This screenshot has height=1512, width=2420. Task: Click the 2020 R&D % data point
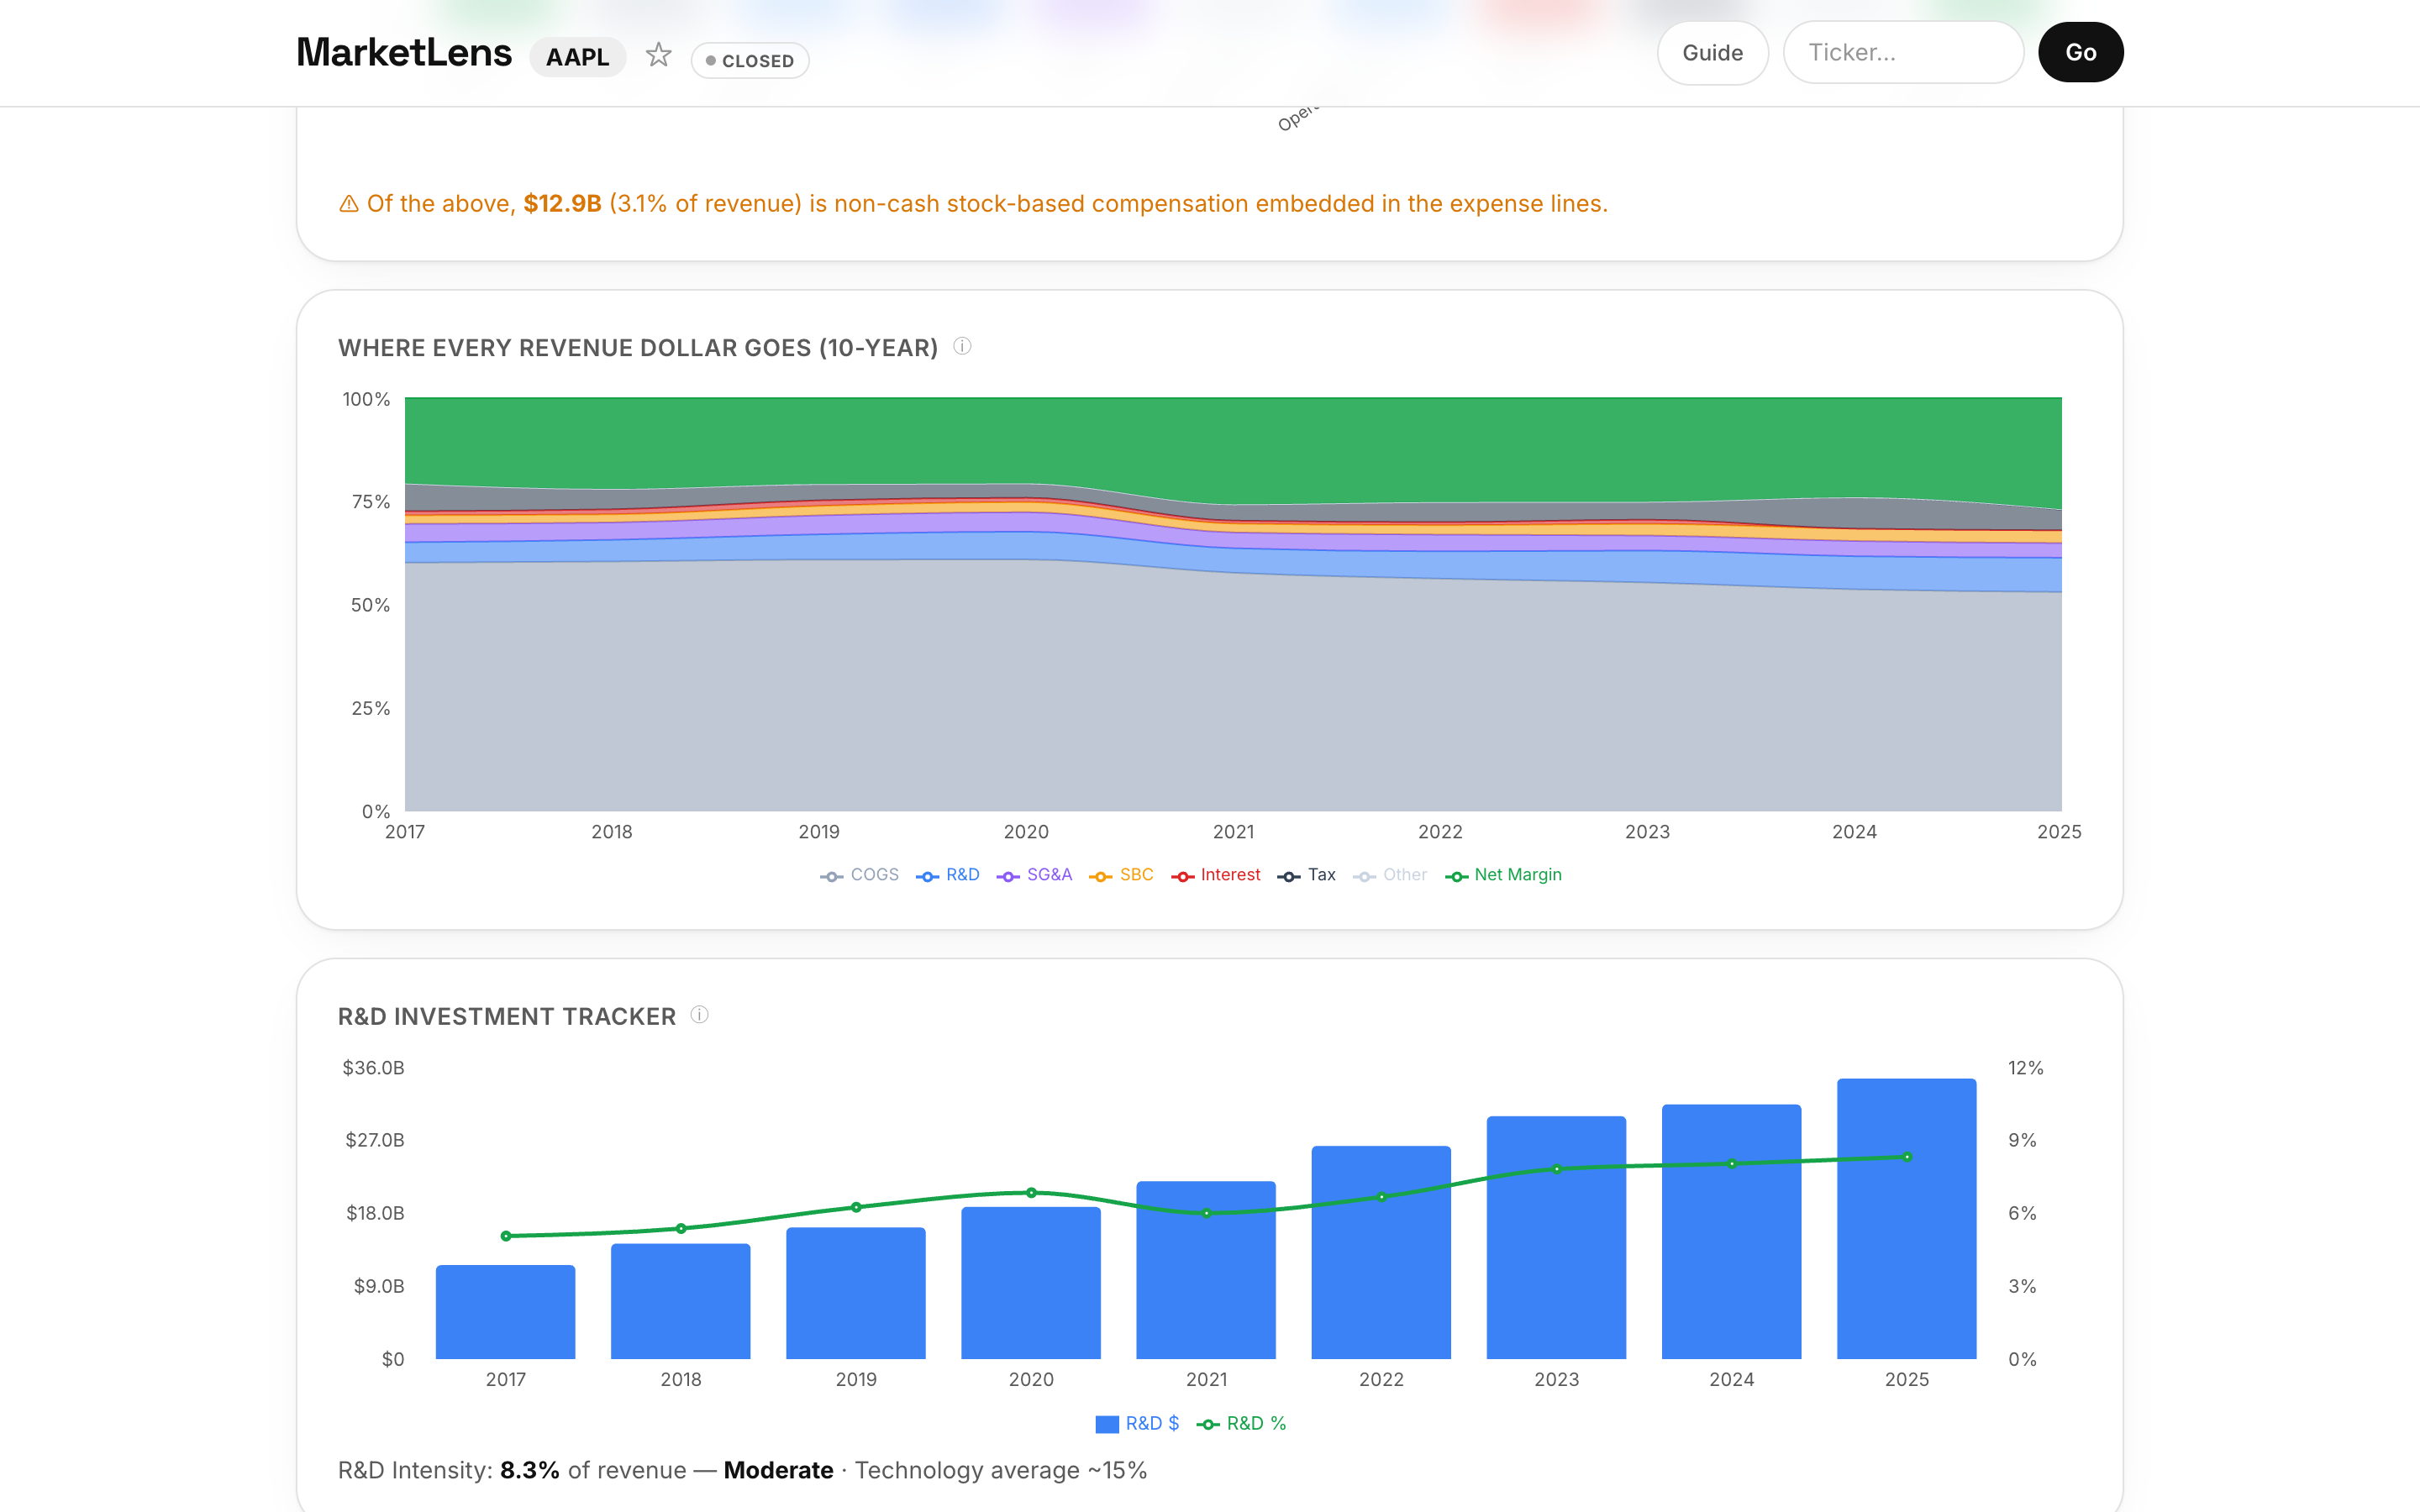pyautogui.click(x=1031, y=1192)
